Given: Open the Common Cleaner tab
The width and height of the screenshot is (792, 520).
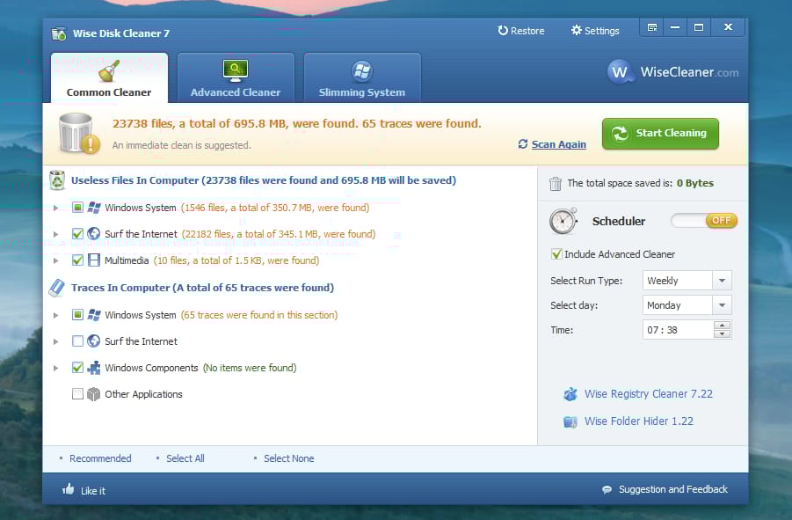Looking at the screenshot, I should pyautogui.click(x=109, y=77).
